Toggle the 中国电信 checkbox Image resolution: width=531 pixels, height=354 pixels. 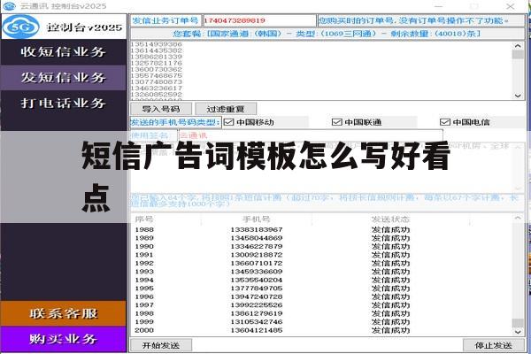[444, 122]
